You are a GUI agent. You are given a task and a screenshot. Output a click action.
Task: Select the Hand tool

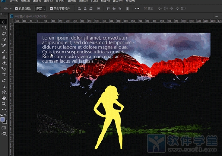tap(4, 98)
